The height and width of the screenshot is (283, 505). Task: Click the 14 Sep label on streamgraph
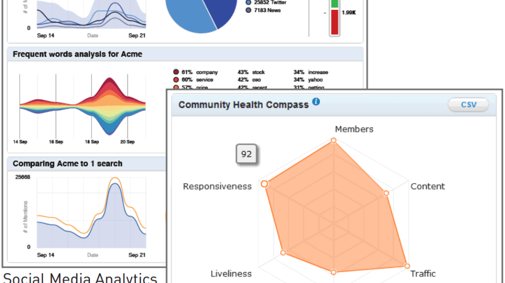pos(20,142)
